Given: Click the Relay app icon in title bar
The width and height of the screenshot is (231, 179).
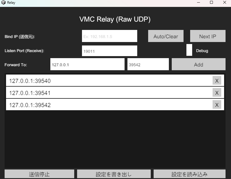Looking at the screenshot, I should click(x=3, y=3).
